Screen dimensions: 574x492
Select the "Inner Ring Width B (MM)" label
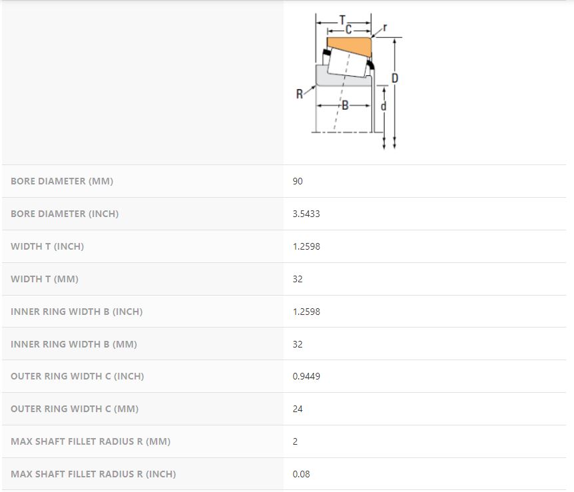(74, 344)
